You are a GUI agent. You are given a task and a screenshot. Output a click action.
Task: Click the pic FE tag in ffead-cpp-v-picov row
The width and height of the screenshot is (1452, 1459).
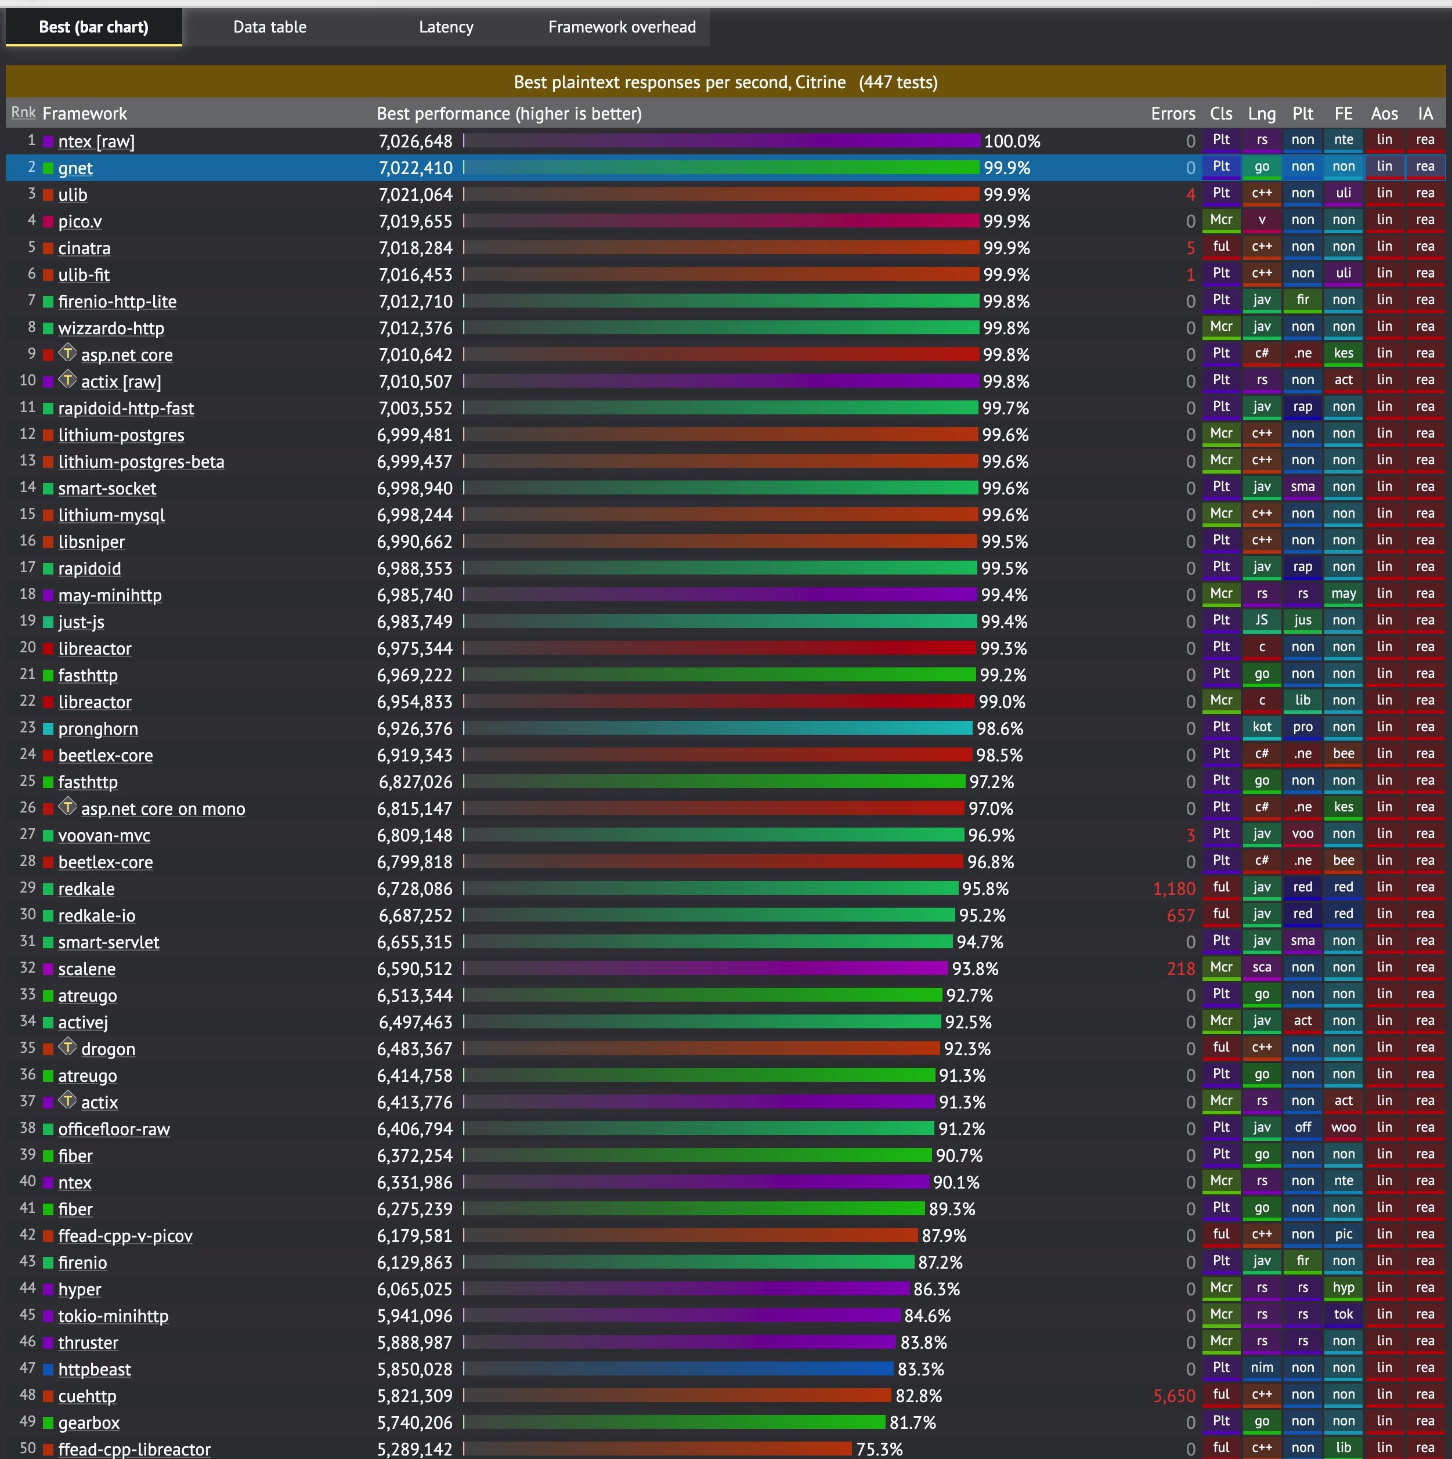[1343, 1235]
